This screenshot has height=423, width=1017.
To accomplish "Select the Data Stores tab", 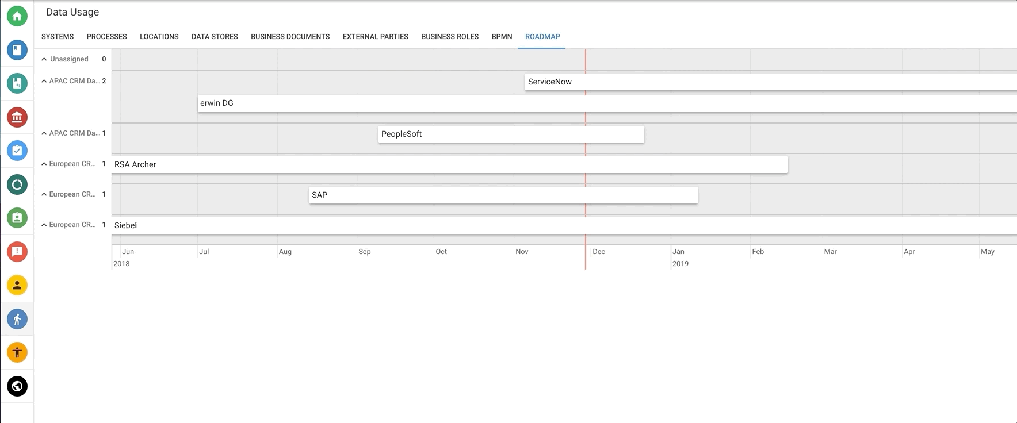I will click(x=215, y=37).
